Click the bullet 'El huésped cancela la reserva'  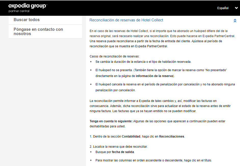point(165,84)
